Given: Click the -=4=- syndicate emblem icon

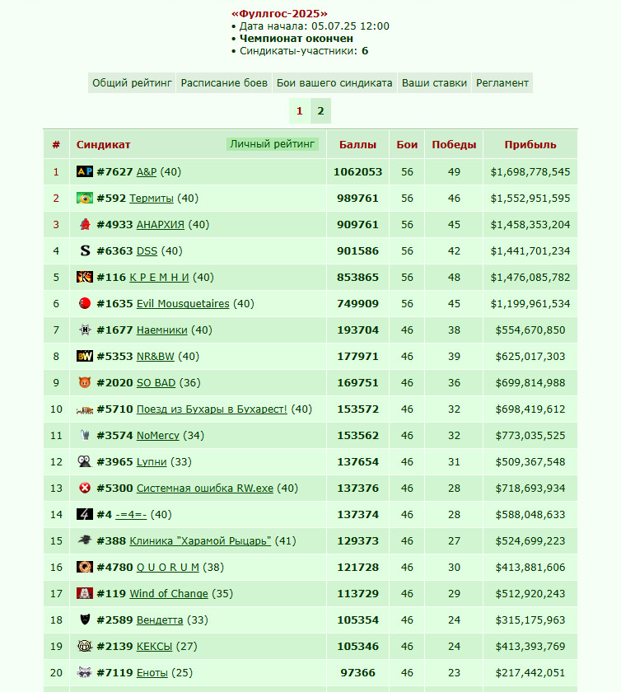Looking at the screenshot, I should [x=84, y=514].
